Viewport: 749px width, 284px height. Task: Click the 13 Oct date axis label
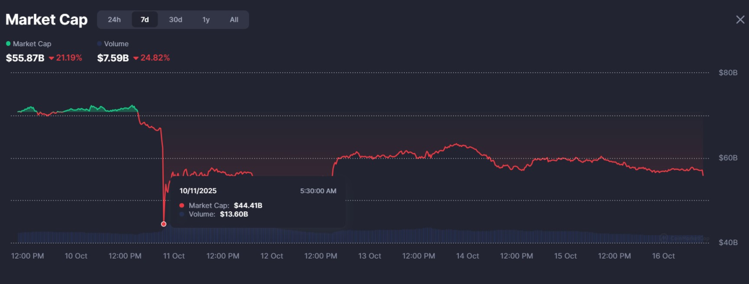coord(370,256)
